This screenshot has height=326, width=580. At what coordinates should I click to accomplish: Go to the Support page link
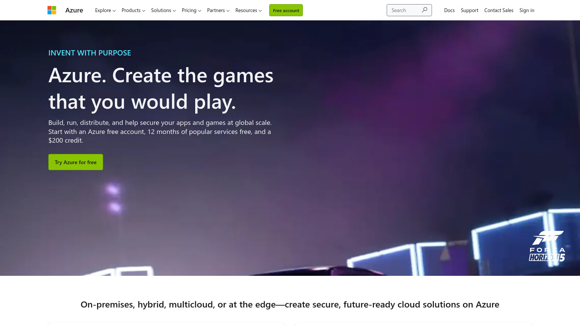[x=469, y=11]
